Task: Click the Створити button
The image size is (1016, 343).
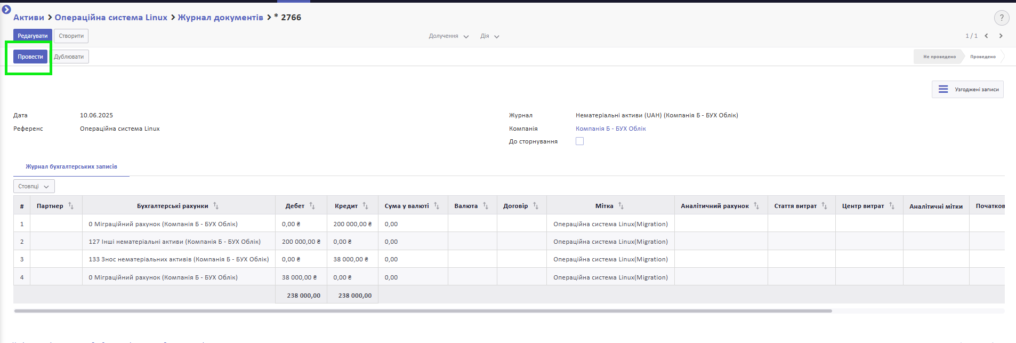Action: click(x=71, y=36)
